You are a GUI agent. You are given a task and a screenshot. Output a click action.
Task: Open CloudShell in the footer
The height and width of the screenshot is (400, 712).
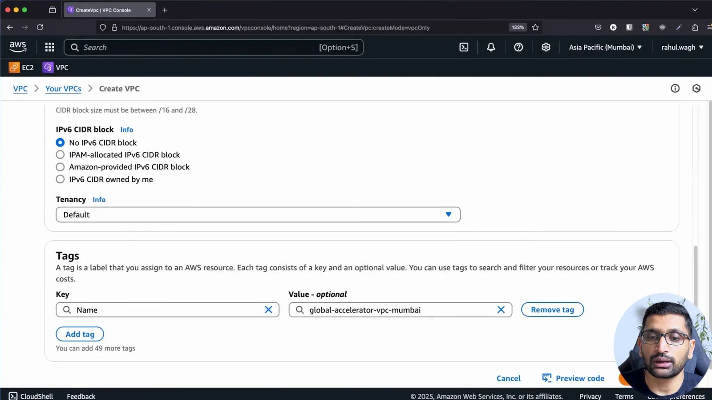point(31,396)
